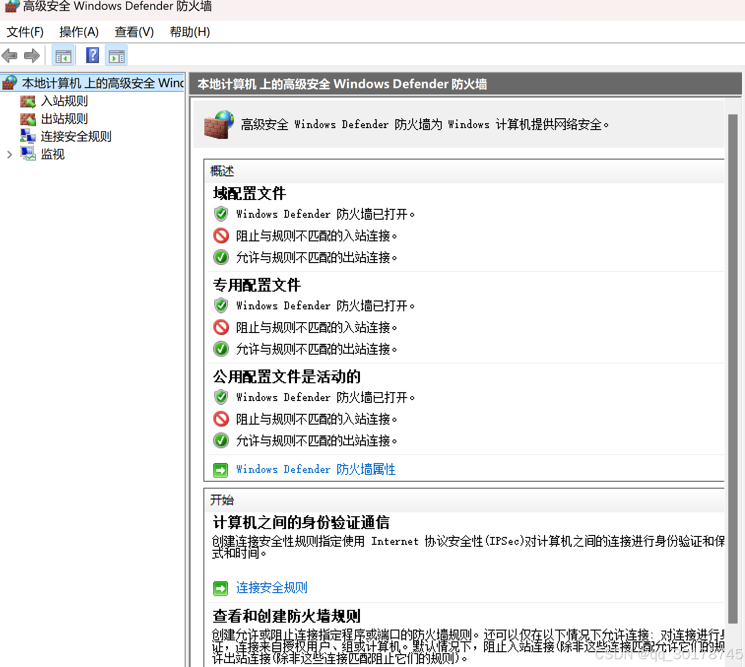Viewport: 745px width, 667px height.
Task: Click the 公用配置文件是活动的 heading
Action: click(x=287, y=376)
